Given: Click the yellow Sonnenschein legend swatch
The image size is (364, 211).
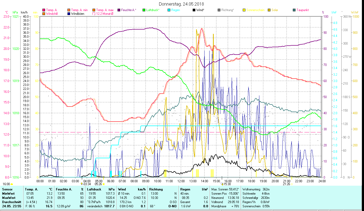Looking at the screenshot, I should point(244,10).
